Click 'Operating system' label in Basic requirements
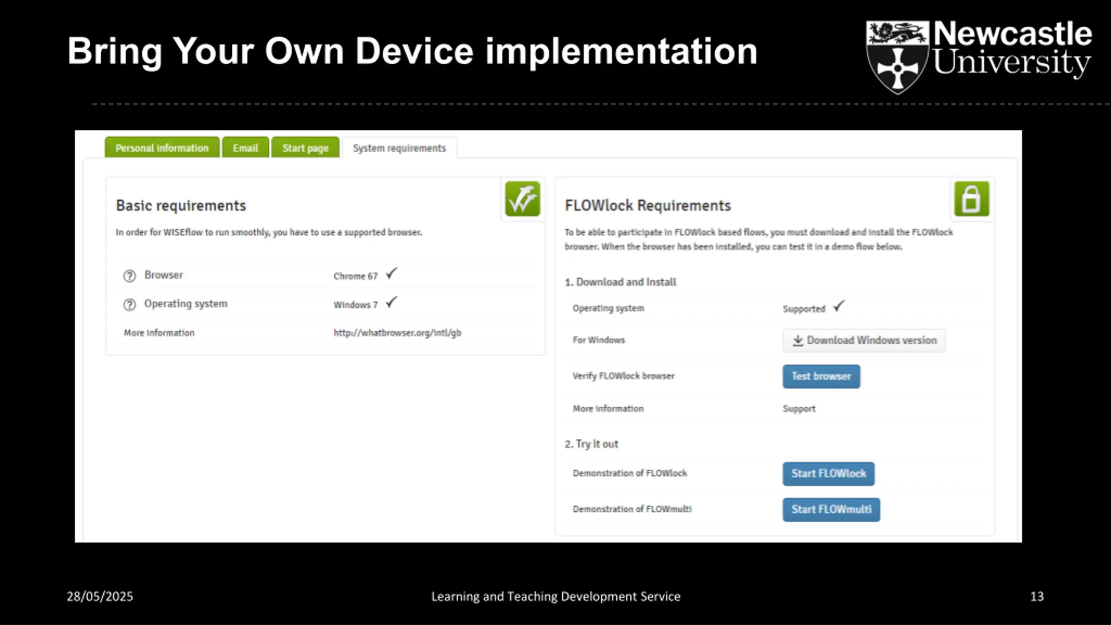The image size is (1111, 625). pos(186,304)
